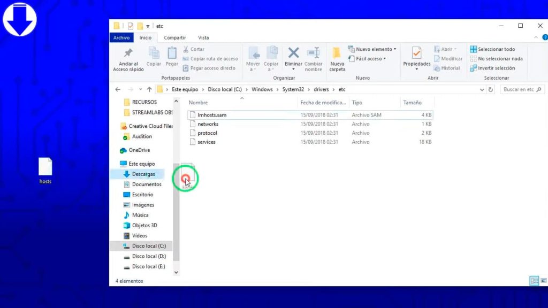The width and height of the screenshot is (548, 308).
Task: Open the Nuevo elemento dropdown
Action: (372, 49)
